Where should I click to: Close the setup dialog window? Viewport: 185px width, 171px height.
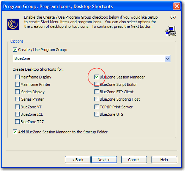177,6
